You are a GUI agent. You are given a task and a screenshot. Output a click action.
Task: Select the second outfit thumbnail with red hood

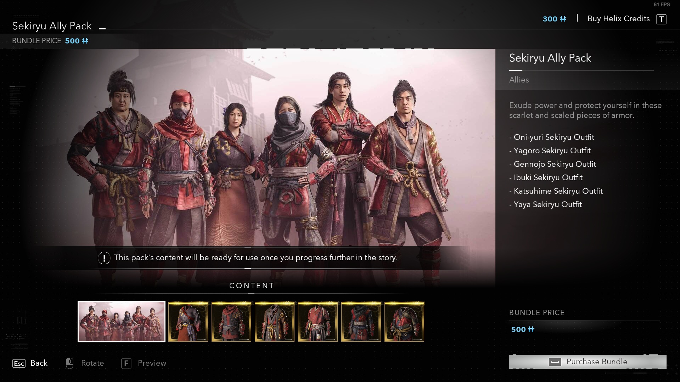(x=231, y=321)
